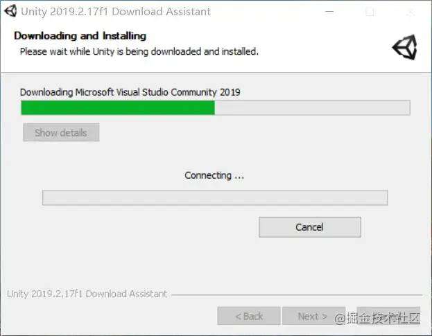432x336 pixels.
Task: Cancel the download in progress
Action: tap(310, 227)
